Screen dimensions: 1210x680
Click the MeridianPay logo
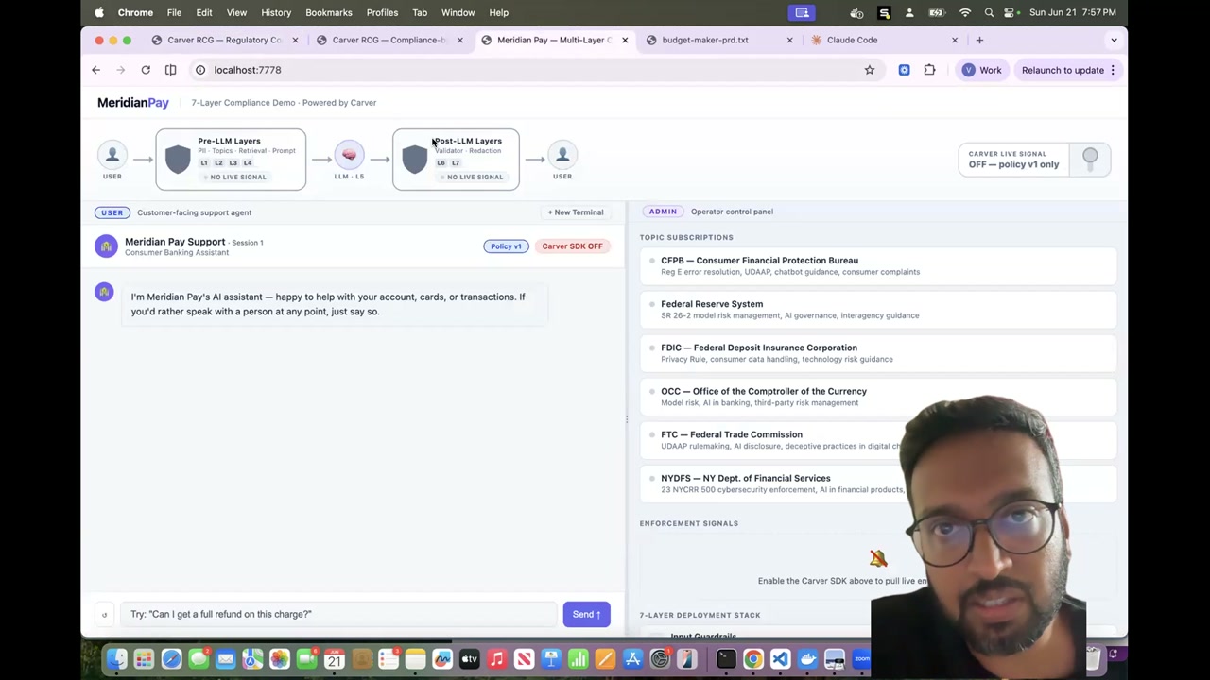pos(133,102)
